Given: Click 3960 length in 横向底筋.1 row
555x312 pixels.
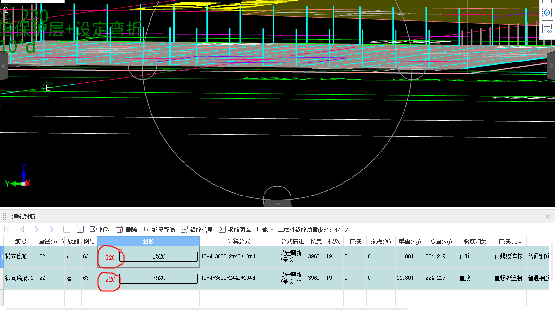Looking at the screenshot, I should click(314, 257).
